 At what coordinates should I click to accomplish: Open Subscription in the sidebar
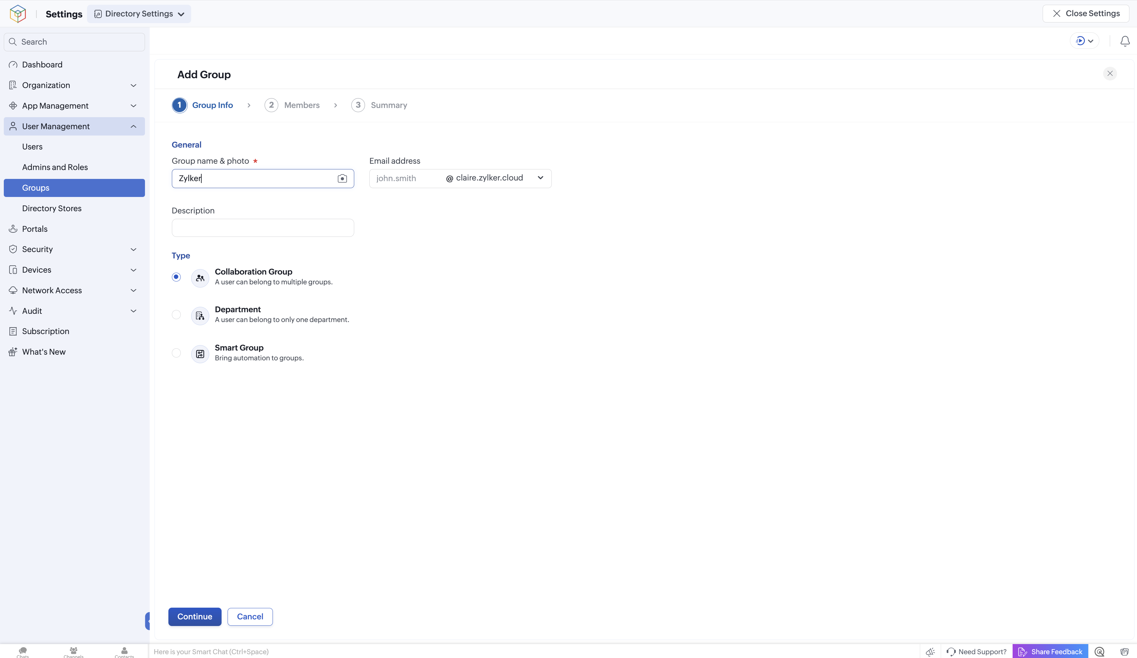pos(74,331)
